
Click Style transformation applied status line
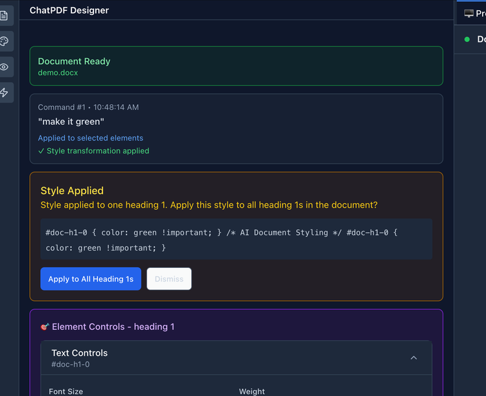pos(93,151)
